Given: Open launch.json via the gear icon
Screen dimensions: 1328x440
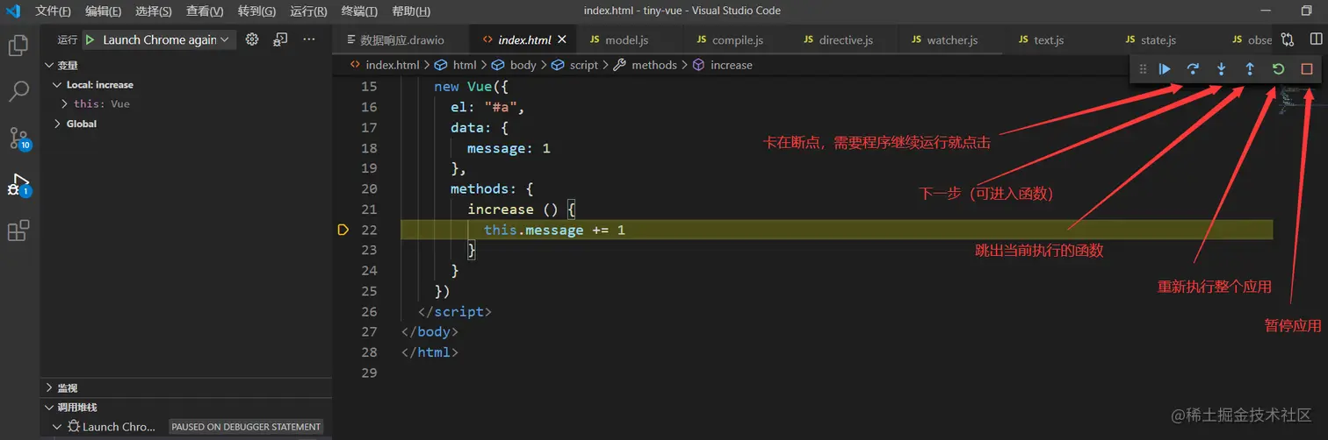Looking at the screenshot, I should click(252, 39).
